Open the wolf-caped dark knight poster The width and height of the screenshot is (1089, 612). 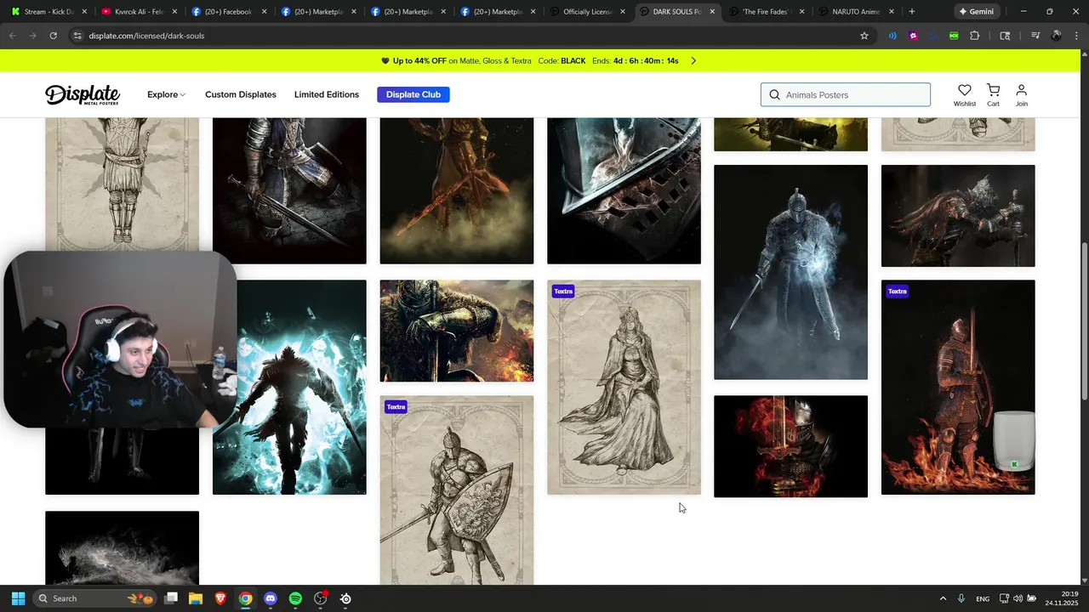coord(958,216)
